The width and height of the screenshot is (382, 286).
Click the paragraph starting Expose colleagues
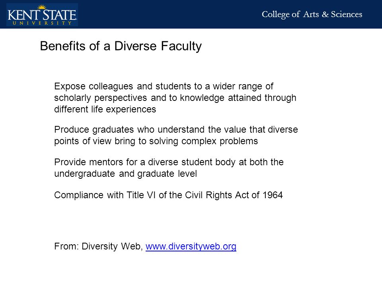(175, 98)
